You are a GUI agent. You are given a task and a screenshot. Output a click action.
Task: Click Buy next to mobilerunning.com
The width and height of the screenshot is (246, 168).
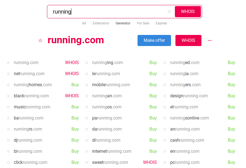(x=153, y=85)
